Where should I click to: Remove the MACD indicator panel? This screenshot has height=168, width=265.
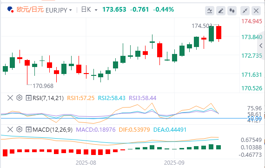point(10,129)
